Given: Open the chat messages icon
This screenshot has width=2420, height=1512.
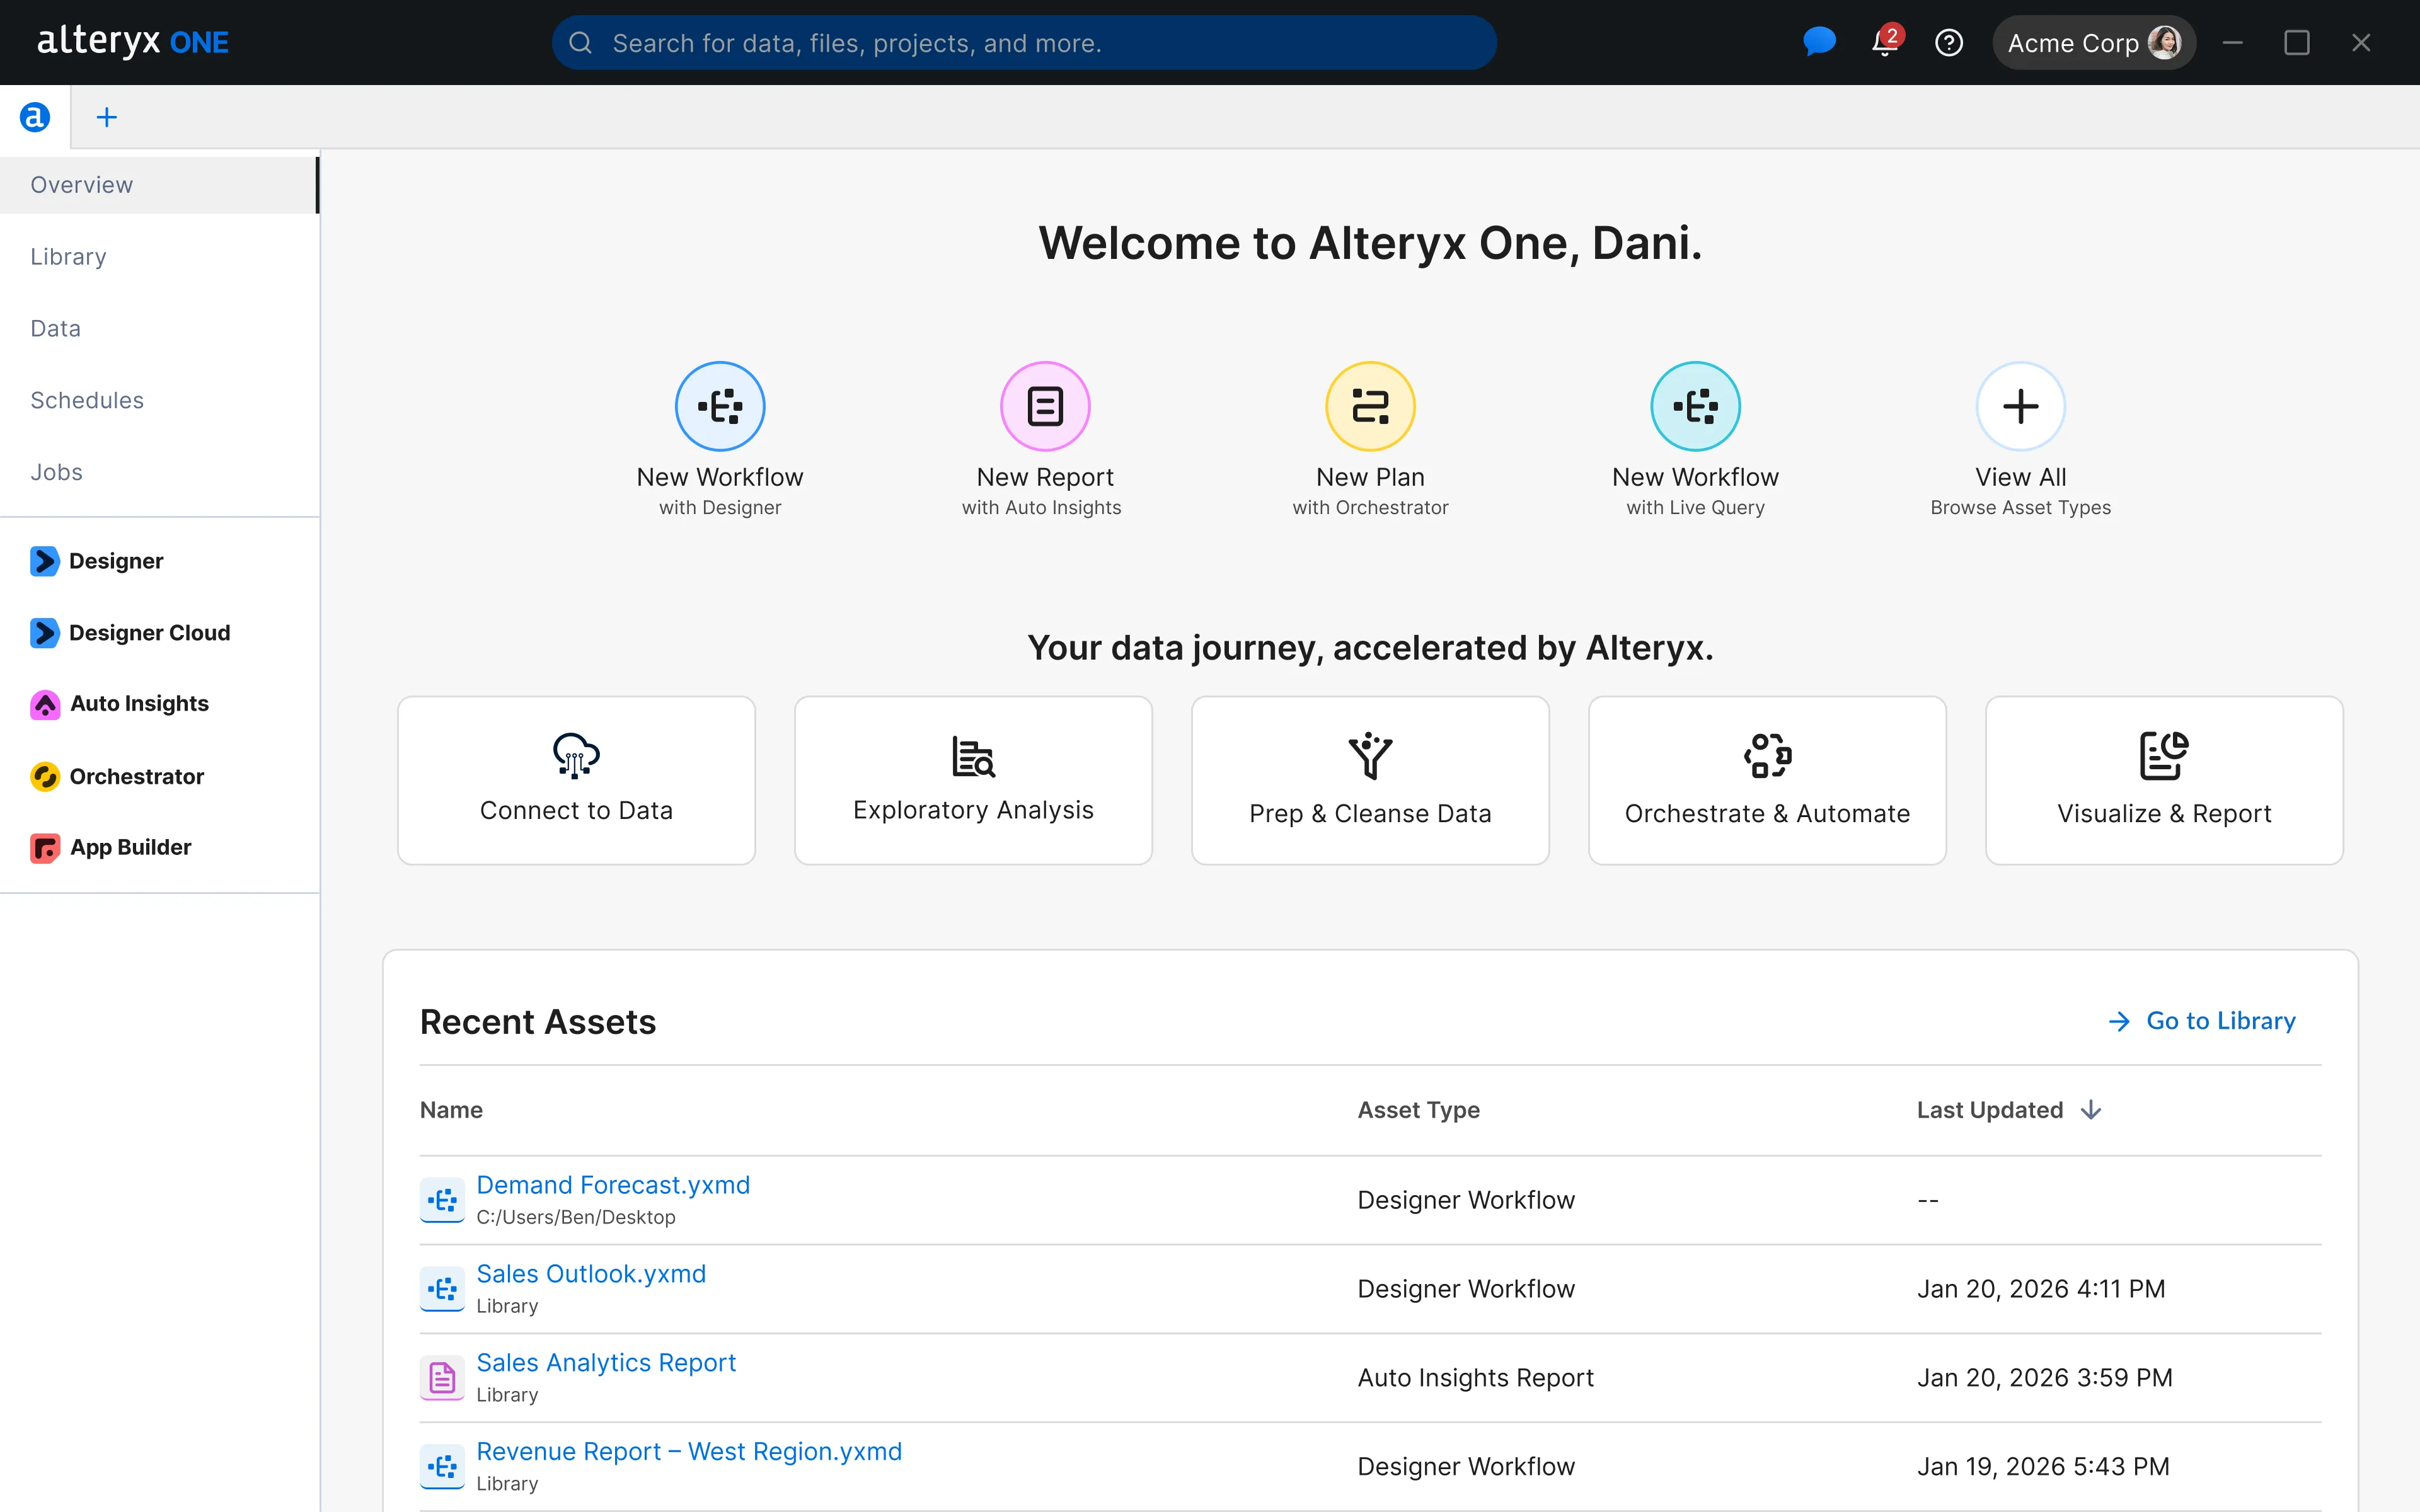Looking at the screenshot, I should click(x=1819, y=42).
